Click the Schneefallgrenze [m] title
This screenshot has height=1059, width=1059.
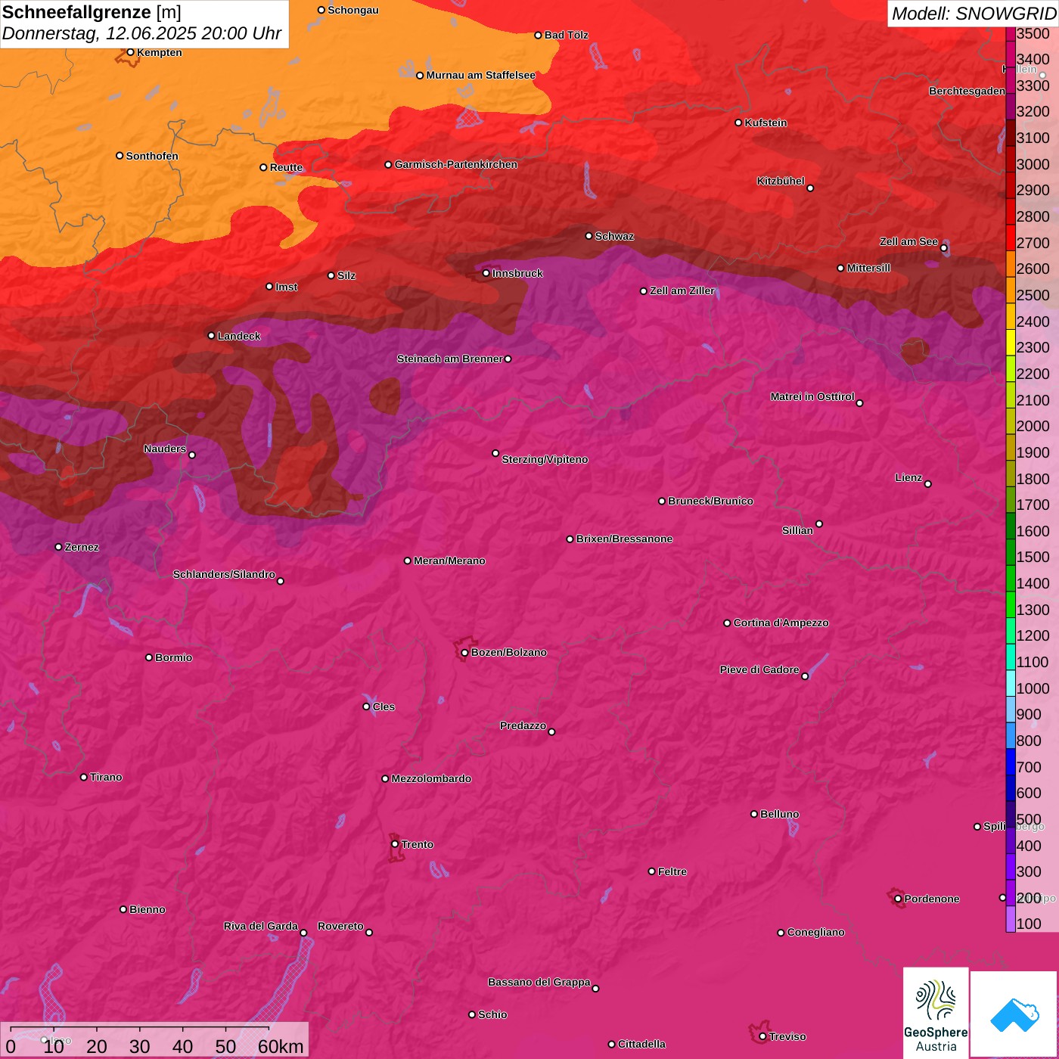(x=92, y=13)
